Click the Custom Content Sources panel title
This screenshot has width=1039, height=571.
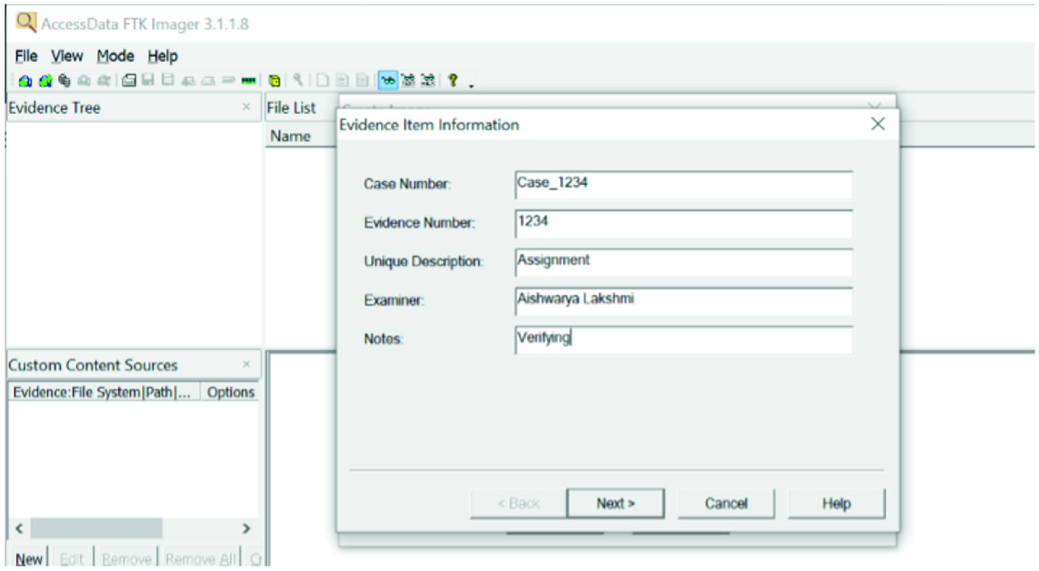pos(93,365)
